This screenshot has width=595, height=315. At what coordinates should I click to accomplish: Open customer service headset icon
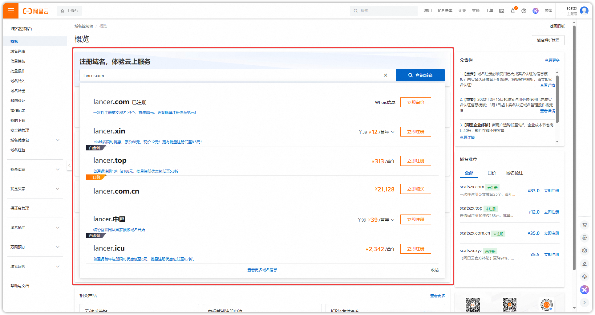585,276
